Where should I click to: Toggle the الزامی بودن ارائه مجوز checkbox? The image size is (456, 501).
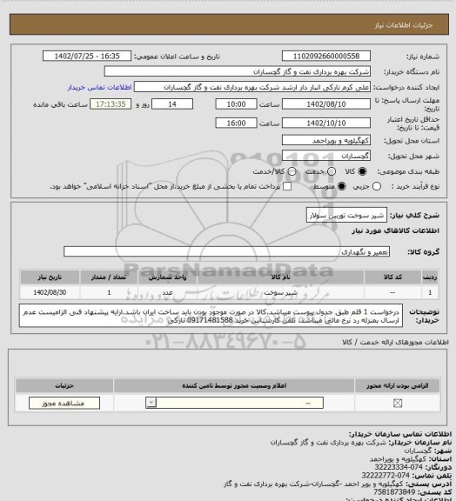pos(398,404)
